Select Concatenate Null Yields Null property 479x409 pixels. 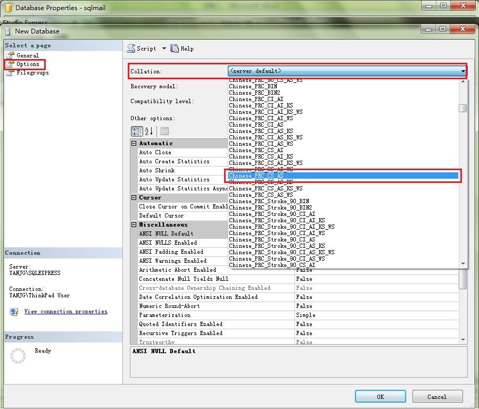184,279
